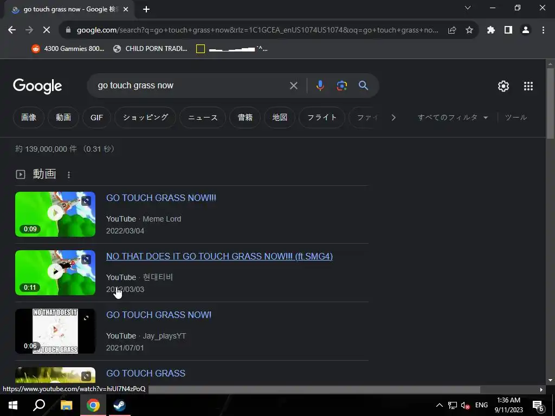Open the notification center
This screenshot has height=416, width=555.
[538, 406]
